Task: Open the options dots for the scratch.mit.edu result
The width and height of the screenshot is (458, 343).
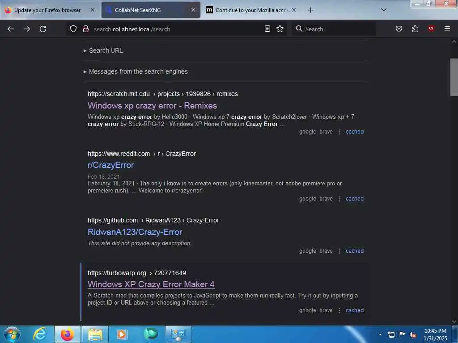Action: (339, 132)
